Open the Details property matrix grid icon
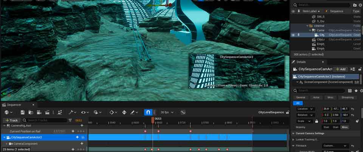The width and height of the screenshot is (363, 152). pyautogui.click(x=350, y=91)
